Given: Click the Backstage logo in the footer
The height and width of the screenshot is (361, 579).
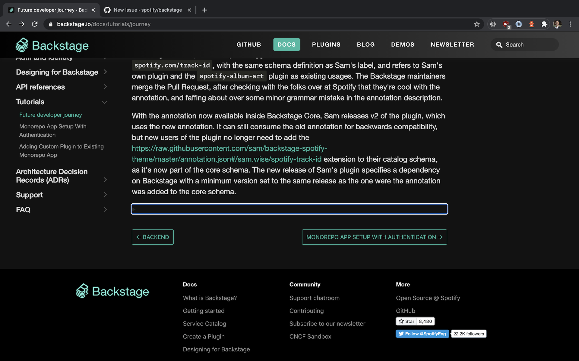Looking at the screenshot, I should [x=112, y=291].
